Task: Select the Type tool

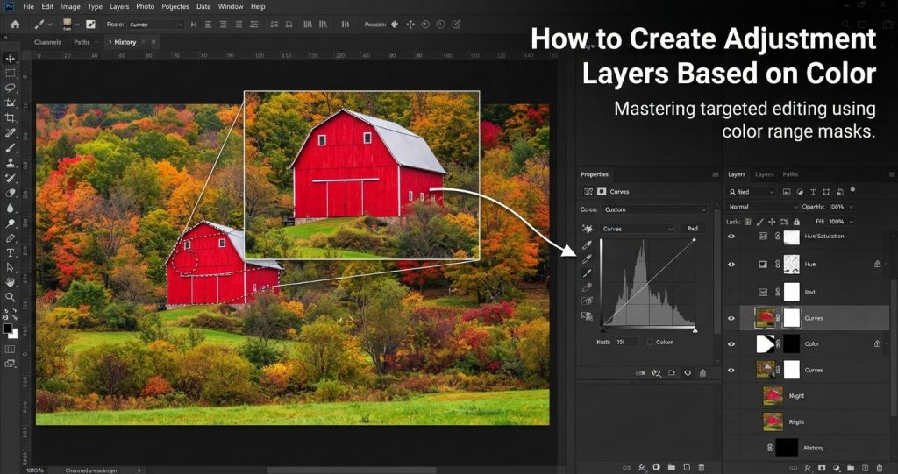Action: tap(10, 252)
